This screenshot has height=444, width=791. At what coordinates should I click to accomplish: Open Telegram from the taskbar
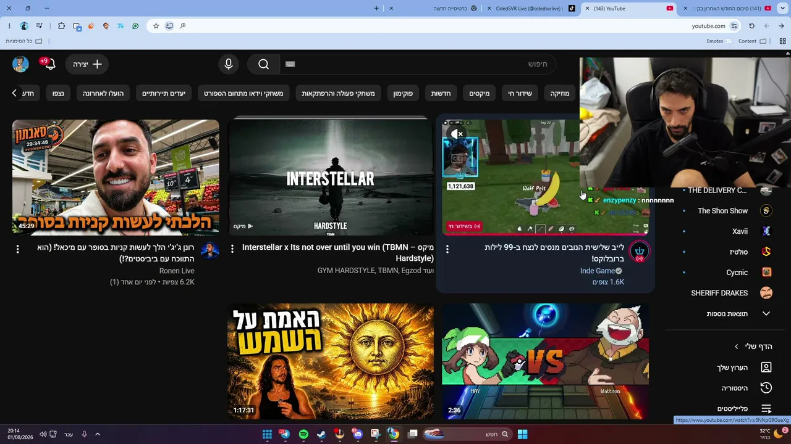[285, 434]
